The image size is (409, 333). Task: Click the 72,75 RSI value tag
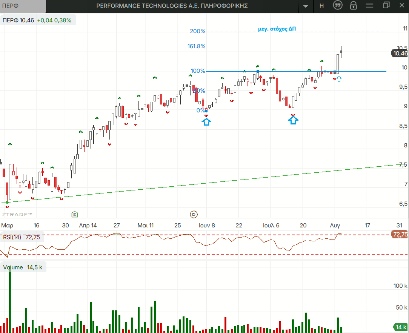click(x=400, y=235)
